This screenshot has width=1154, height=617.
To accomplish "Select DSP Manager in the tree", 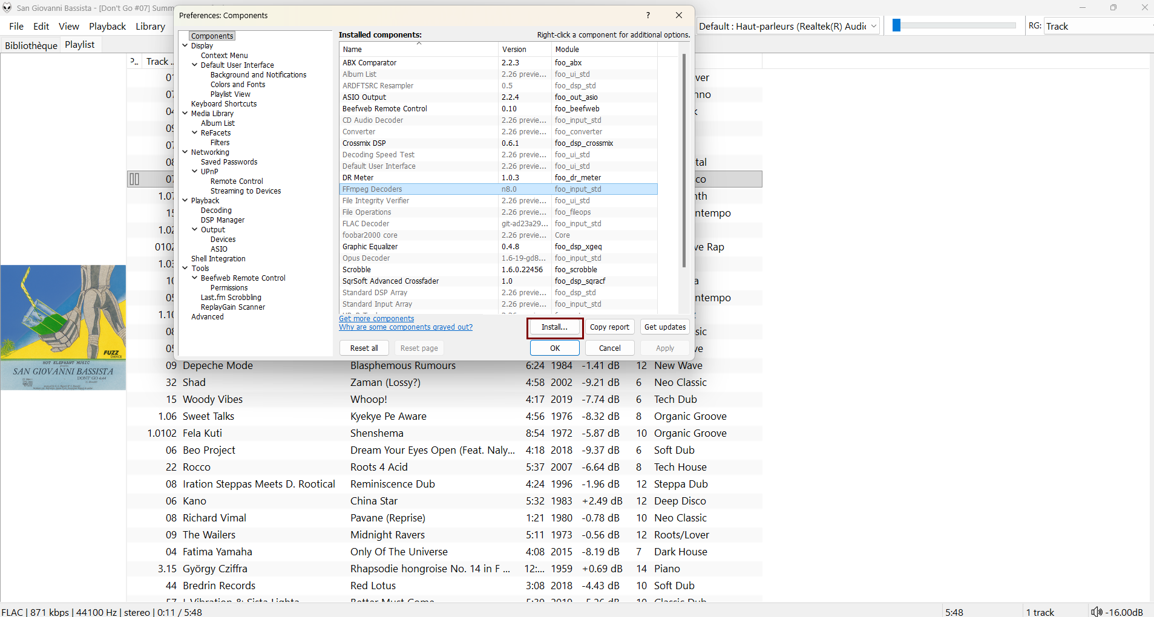I will 223,220.
